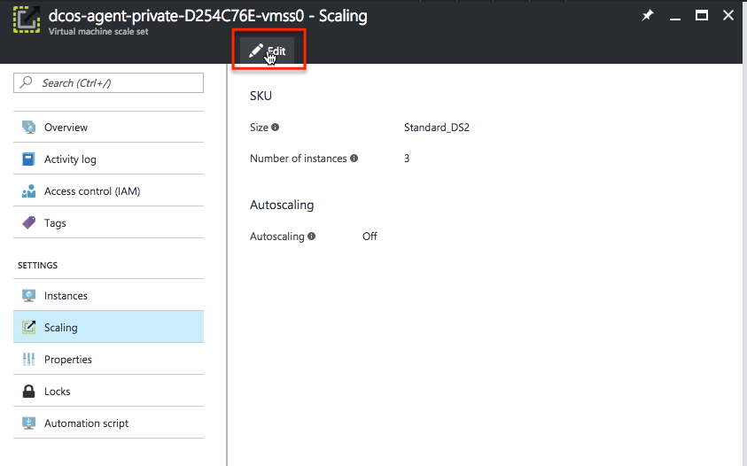Click the Overview icon in the sidebar

point(28,127)
